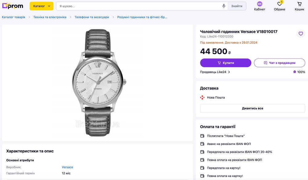Go to Каталог товарів breadcrumb
308x180 pixels.
[x=14, y=17]
